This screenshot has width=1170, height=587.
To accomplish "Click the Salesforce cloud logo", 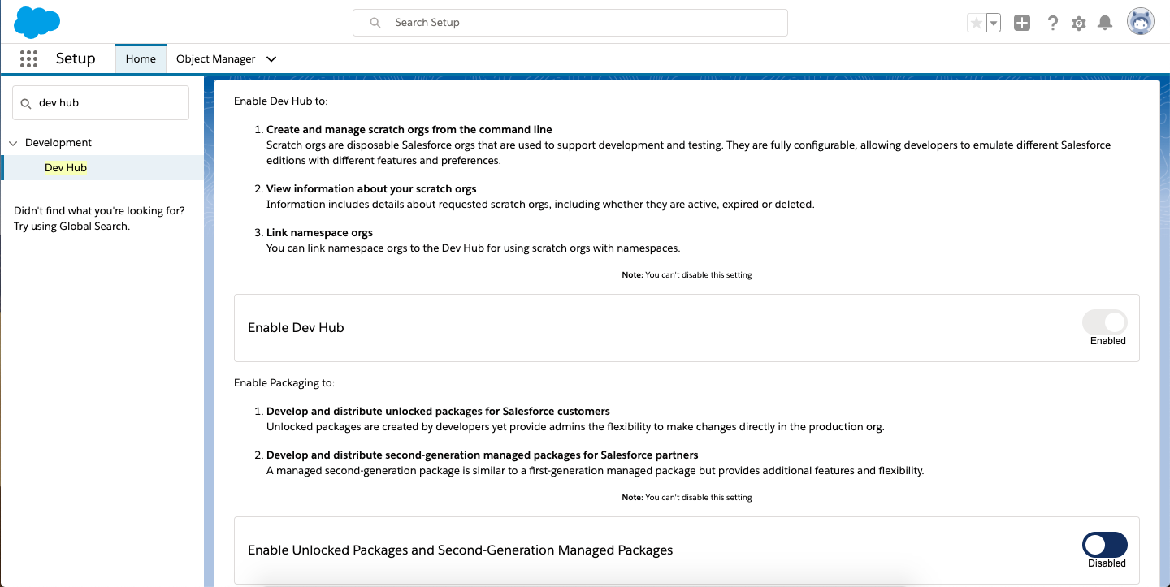I will pyautogui.click(x=37, y=22).
